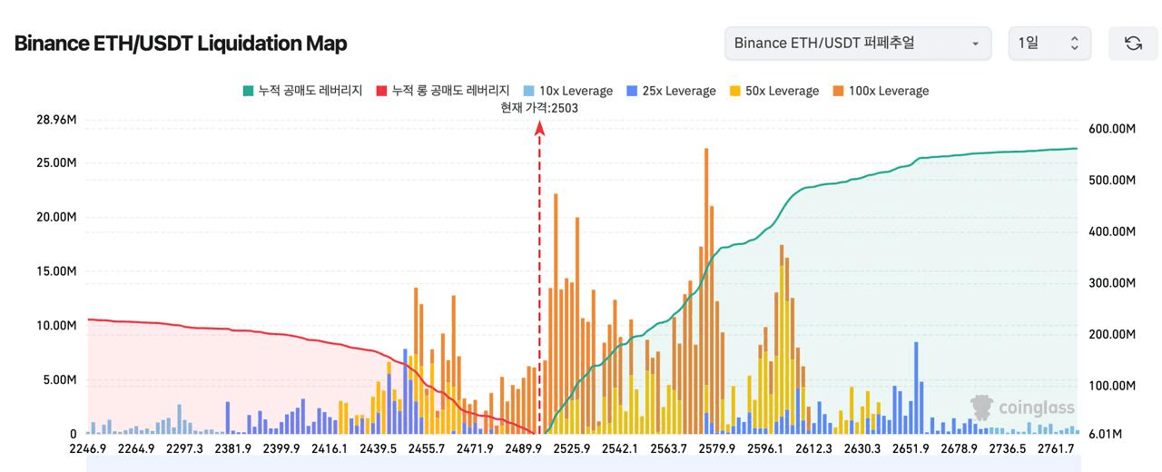Click the 2542.1 price axis label
The height and width of the screenshot is (472, 1162).
[619, 448]
